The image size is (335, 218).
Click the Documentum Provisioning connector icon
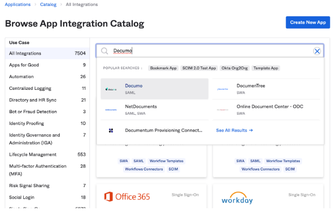coord(111,130)
